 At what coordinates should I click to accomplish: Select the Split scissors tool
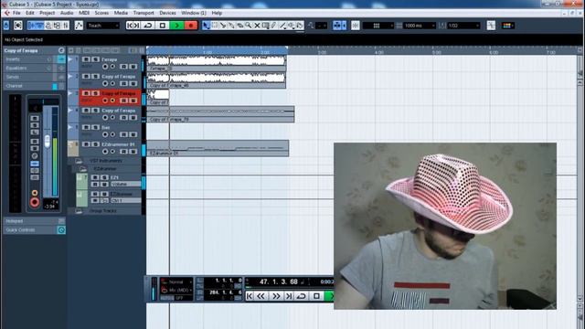click(x=223, y=26)
